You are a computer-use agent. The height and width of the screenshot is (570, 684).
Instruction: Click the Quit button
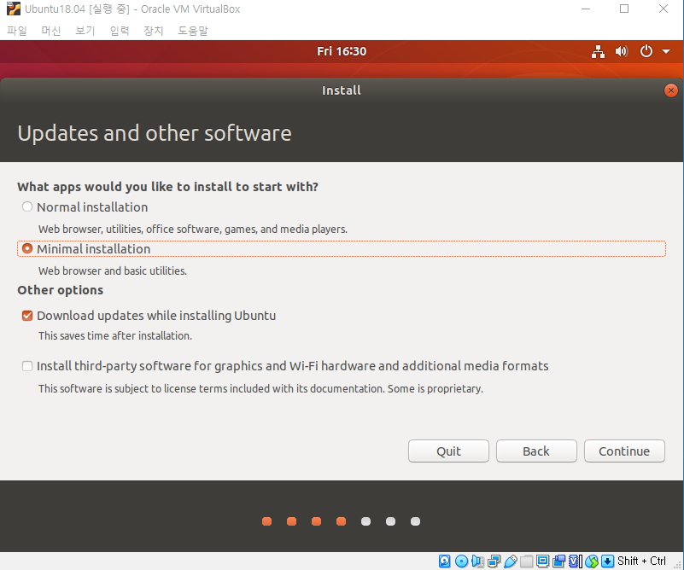(448, 451)
